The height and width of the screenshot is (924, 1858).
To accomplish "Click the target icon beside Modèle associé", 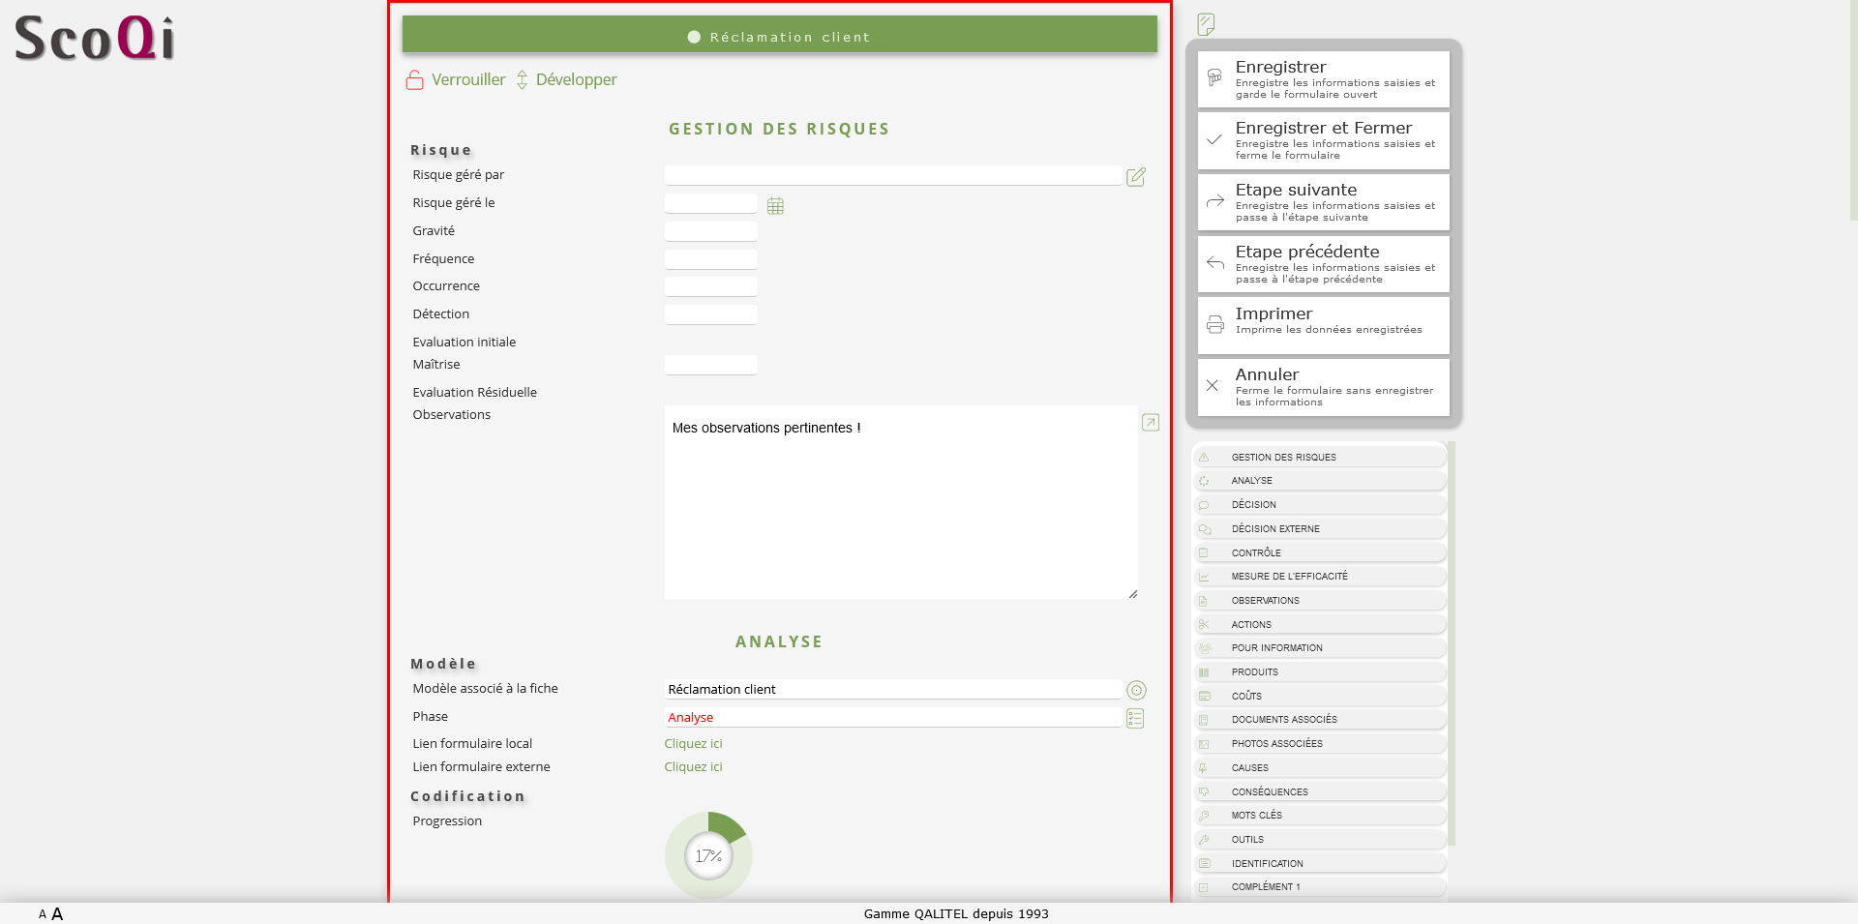I will coord(1136,690).
